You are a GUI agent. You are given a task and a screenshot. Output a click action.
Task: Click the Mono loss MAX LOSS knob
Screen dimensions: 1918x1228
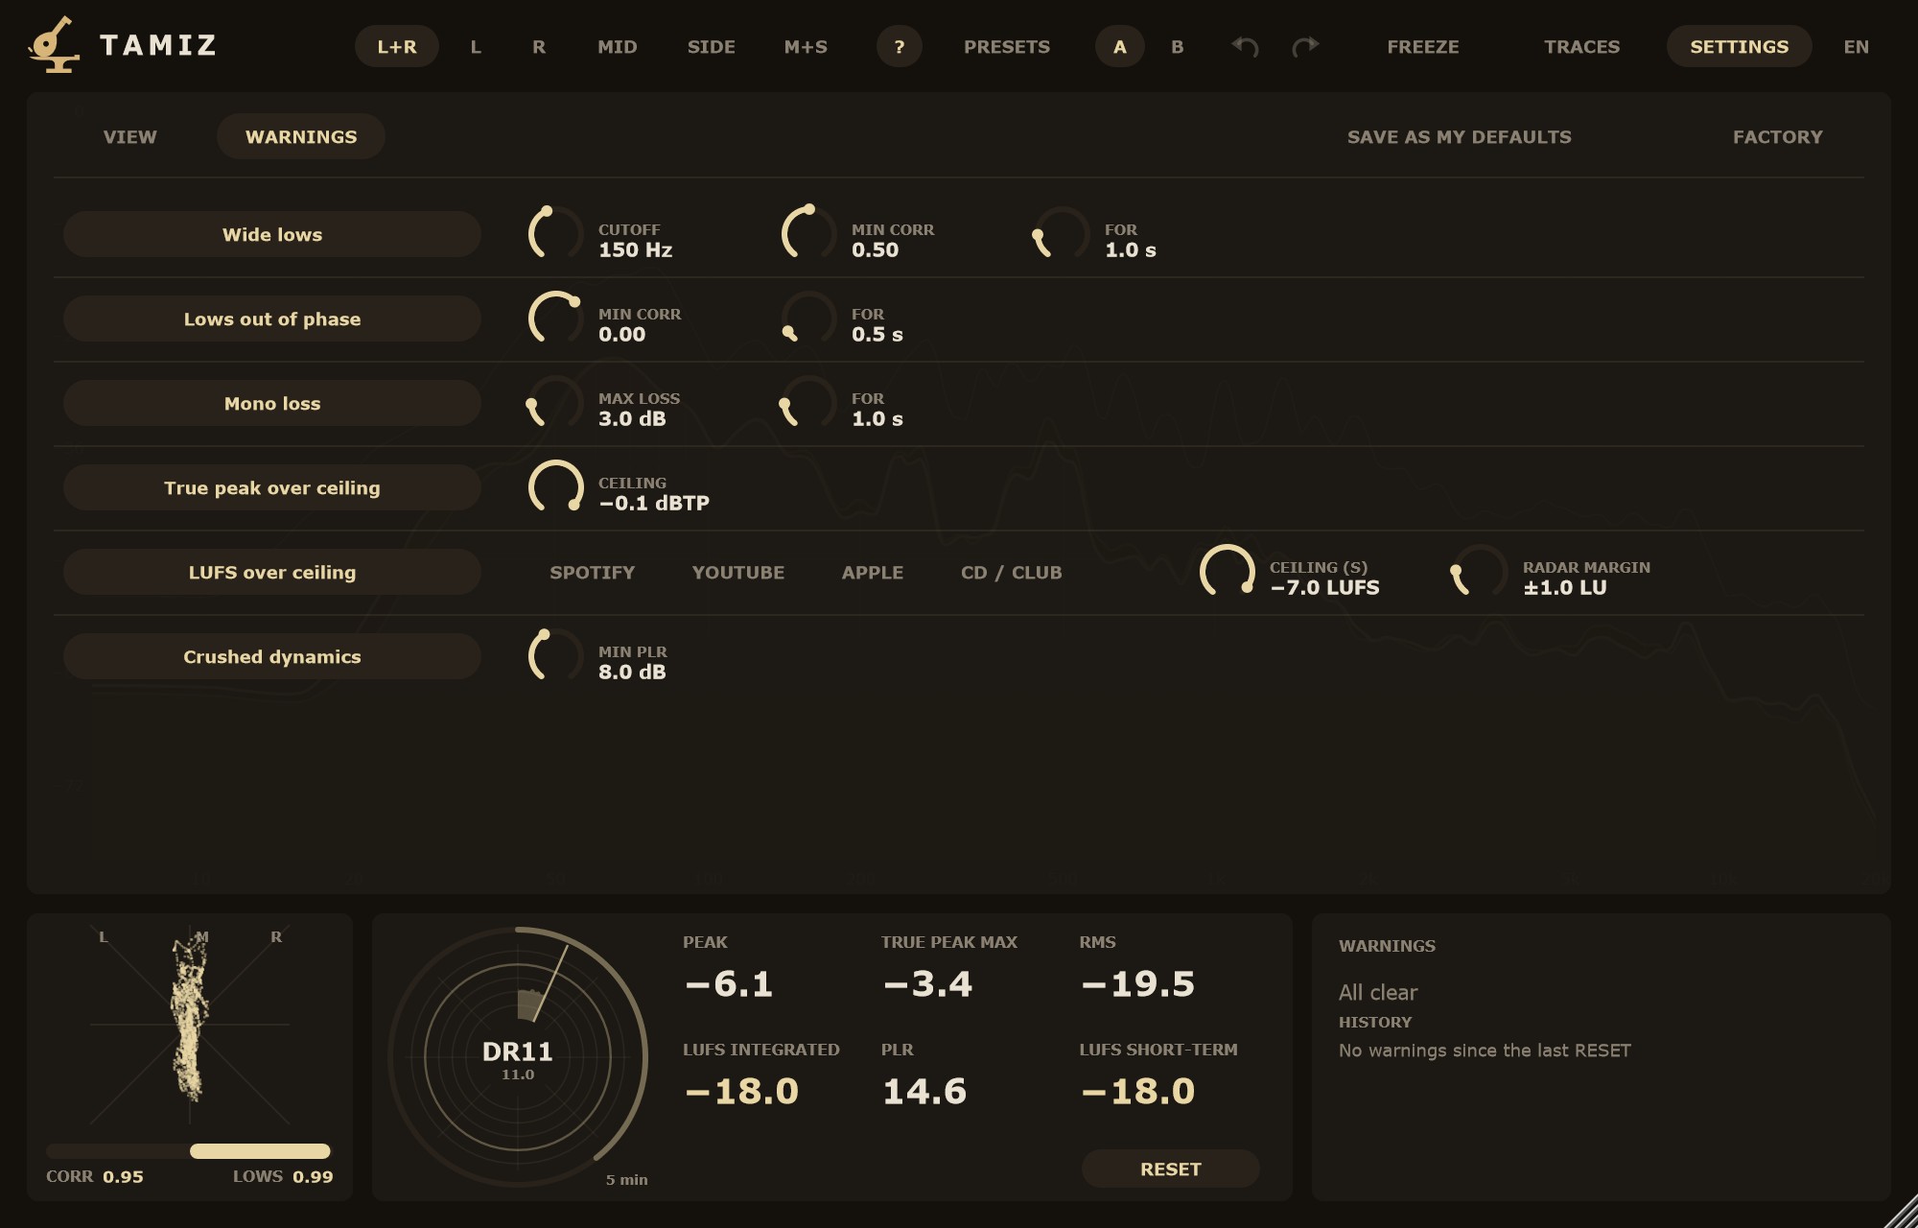556,403
